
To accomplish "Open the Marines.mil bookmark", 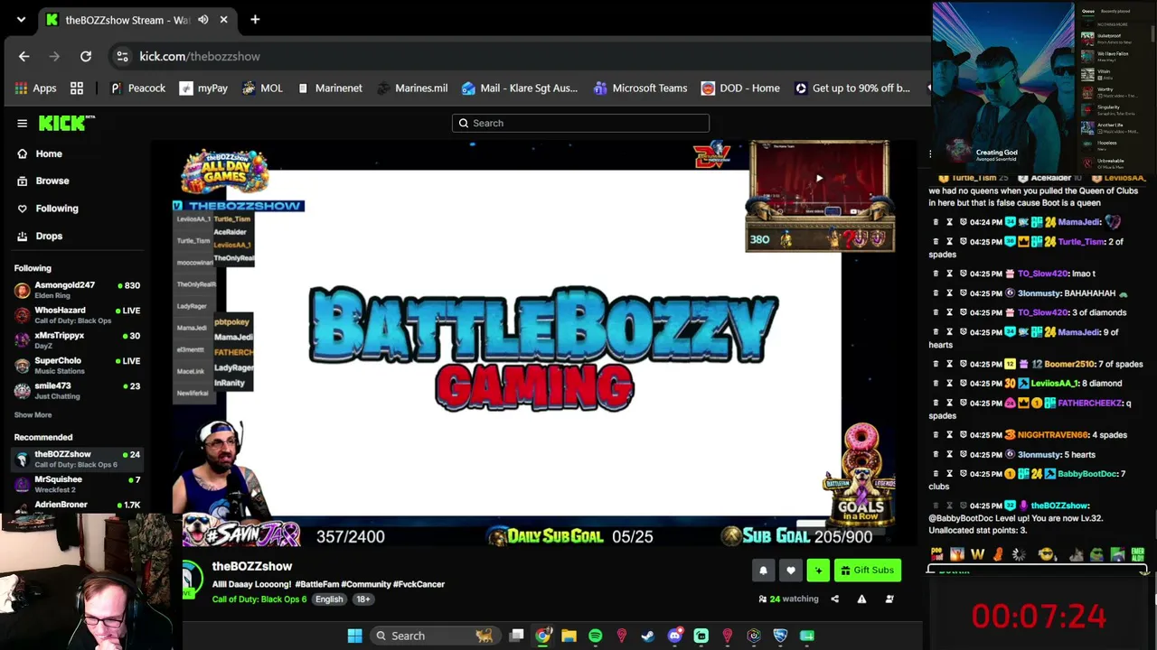I will 412,88.
